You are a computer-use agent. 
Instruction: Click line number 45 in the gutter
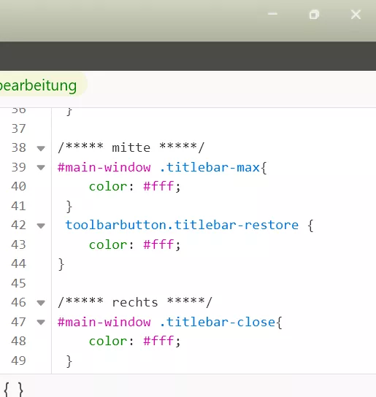pos(18,283)
